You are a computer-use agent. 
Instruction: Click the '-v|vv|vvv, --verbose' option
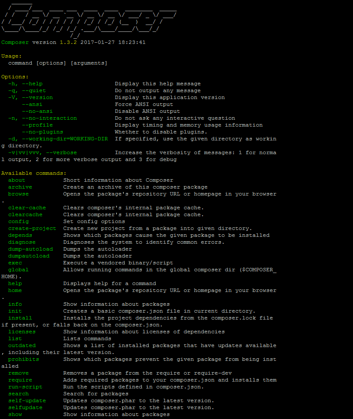tap(43, 152)
